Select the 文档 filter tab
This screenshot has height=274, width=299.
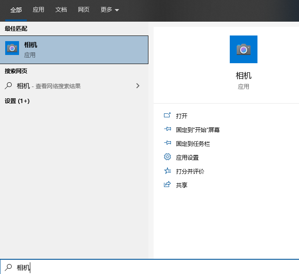[x=61, y=10]
